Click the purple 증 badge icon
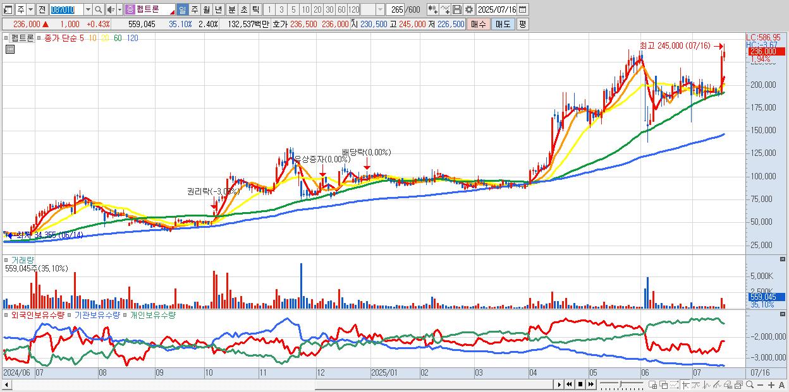Viewport: 789px width, 392px height. tap(130, 9)
